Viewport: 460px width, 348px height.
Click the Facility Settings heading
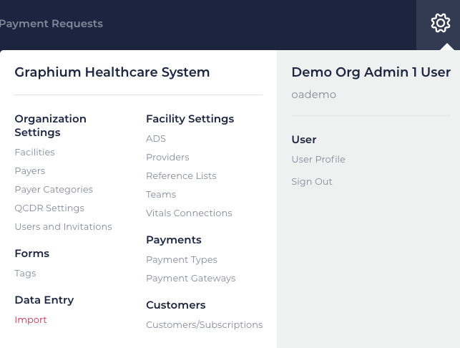pos(190,119)
